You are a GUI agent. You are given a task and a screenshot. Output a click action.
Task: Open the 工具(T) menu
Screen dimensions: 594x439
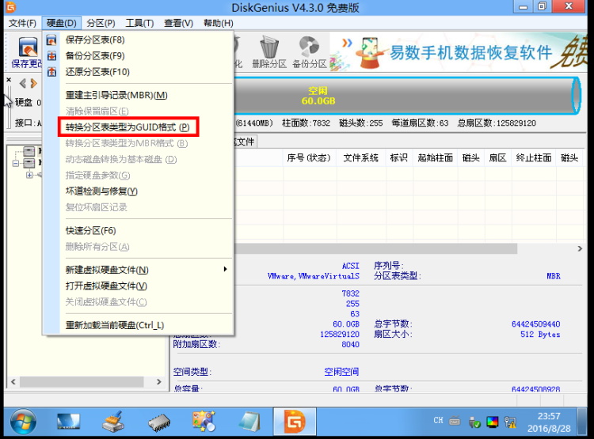[139, 24]
